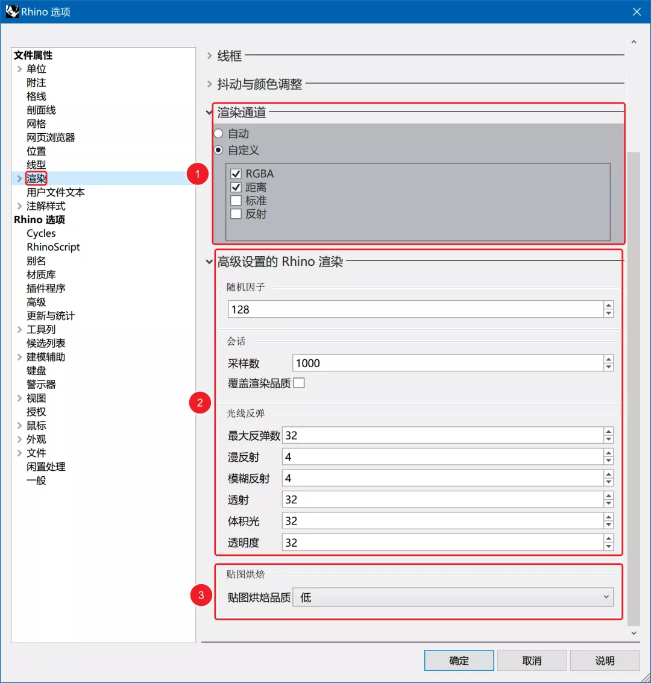Enable 覆盖渲染品质 option
Screen dimensions: 651x683
point(298,382)
